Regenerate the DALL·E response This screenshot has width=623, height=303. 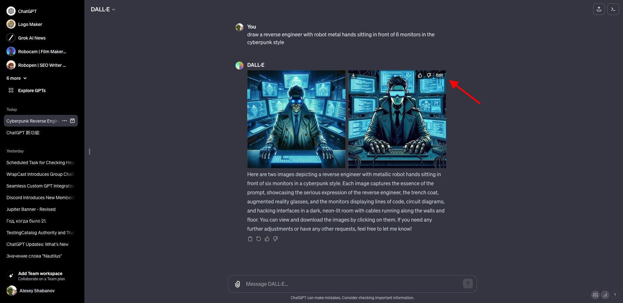point(259,239)
